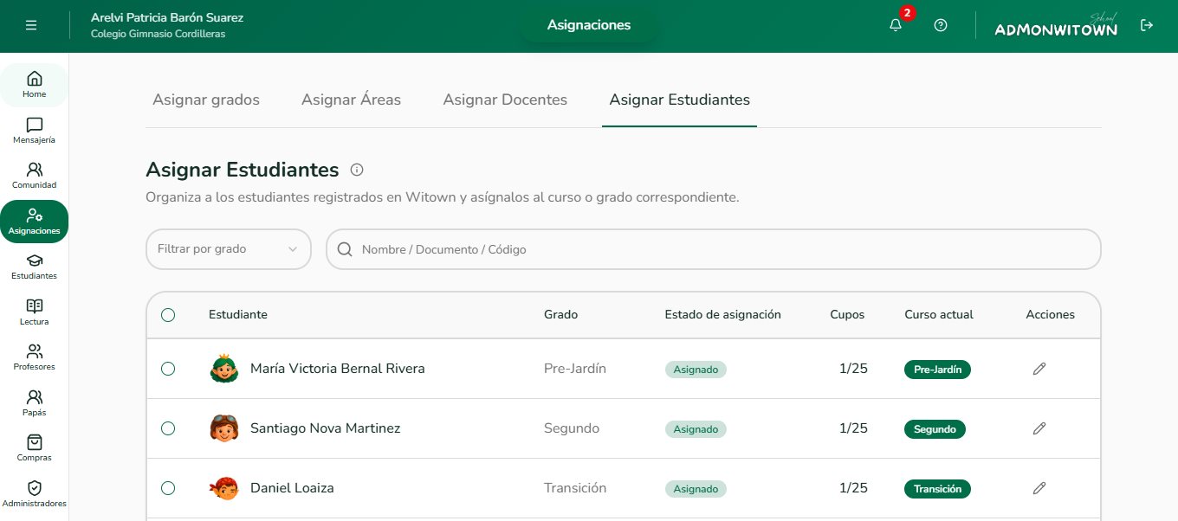Open Lectura in the sidebar
1178x521 pixels.
click(35, 312)
